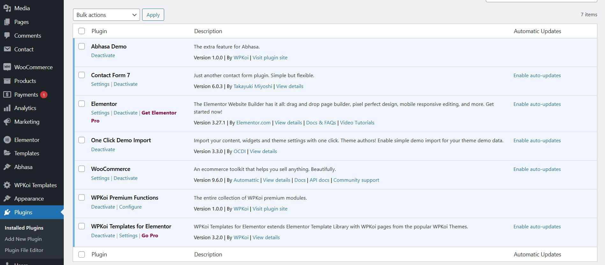605x265 pixels.
Task: Tick the select-all checkbox in table header
Action: pos(82,31)
